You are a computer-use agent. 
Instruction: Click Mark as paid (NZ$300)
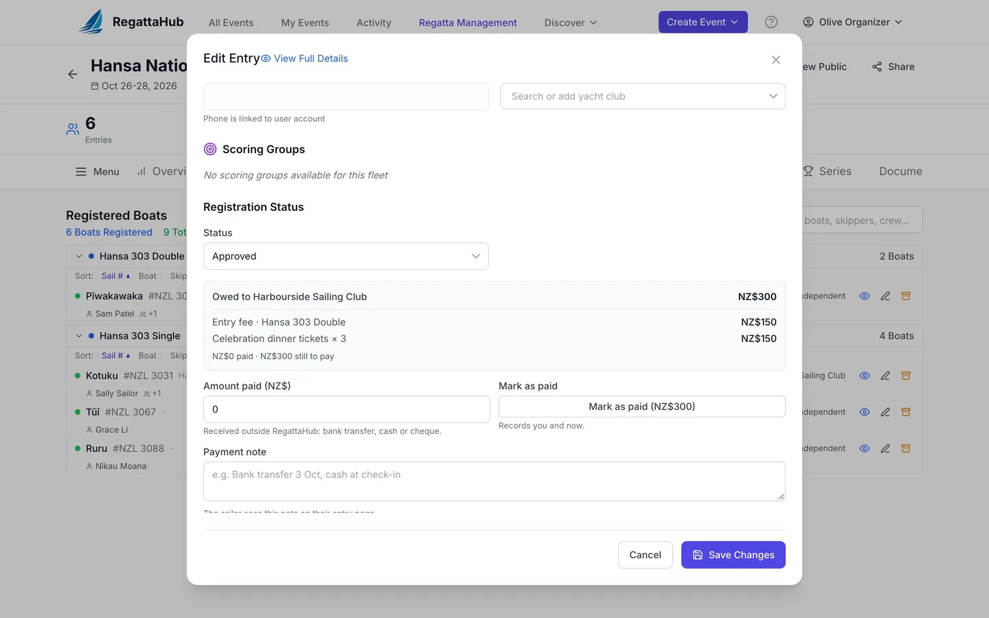642,407
